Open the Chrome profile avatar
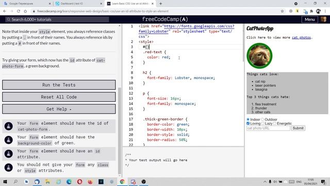The height and width of the screenshot is (186, 330). point(318,11)
